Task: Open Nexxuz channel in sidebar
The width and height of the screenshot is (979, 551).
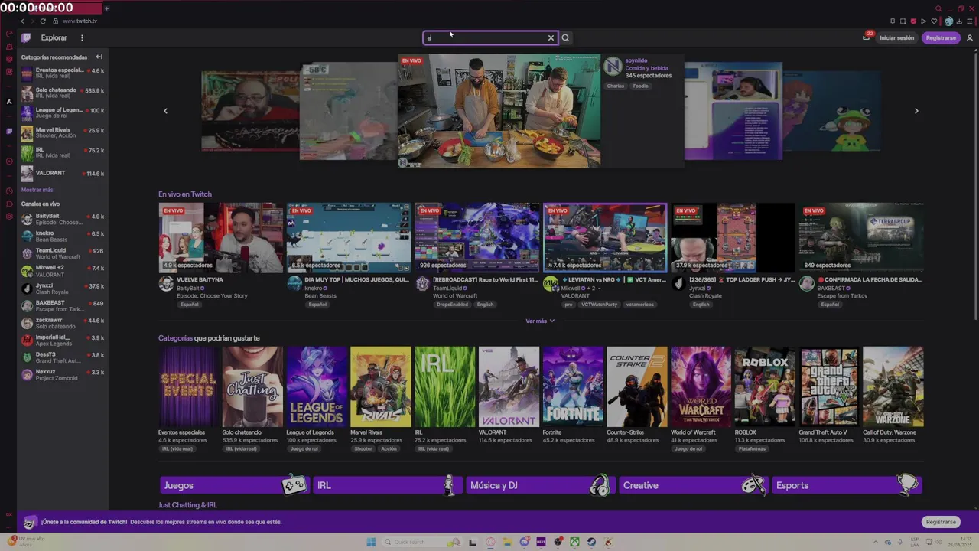Action: coord(63,374)
